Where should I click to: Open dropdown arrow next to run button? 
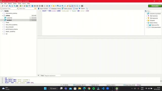51,6
